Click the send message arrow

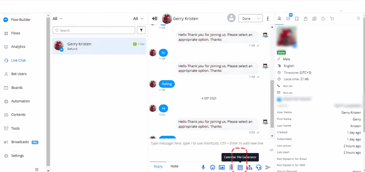pyautogui.click(x=268, y=167)
